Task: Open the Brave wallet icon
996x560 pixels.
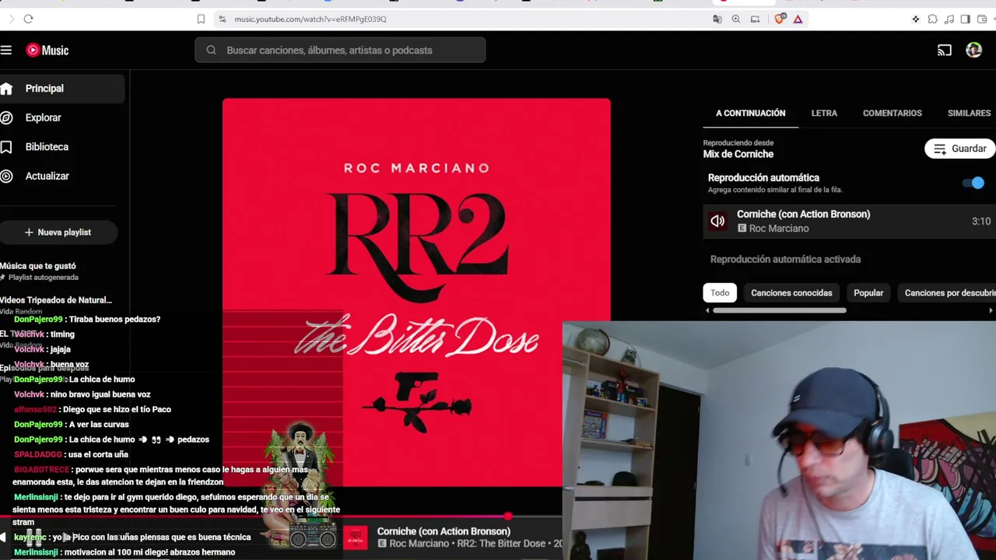Action: point(982,19)
